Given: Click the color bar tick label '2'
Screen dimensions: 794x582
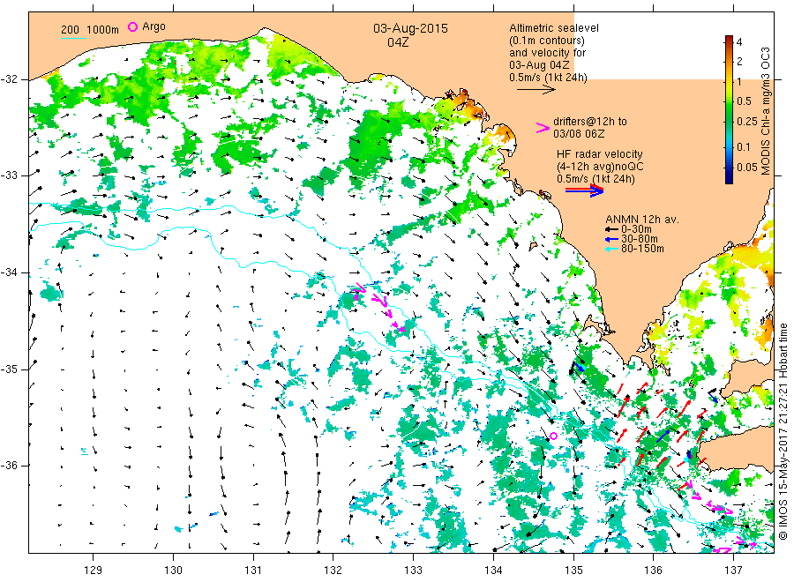Looking at the screenshot, I should click(739, 61).
